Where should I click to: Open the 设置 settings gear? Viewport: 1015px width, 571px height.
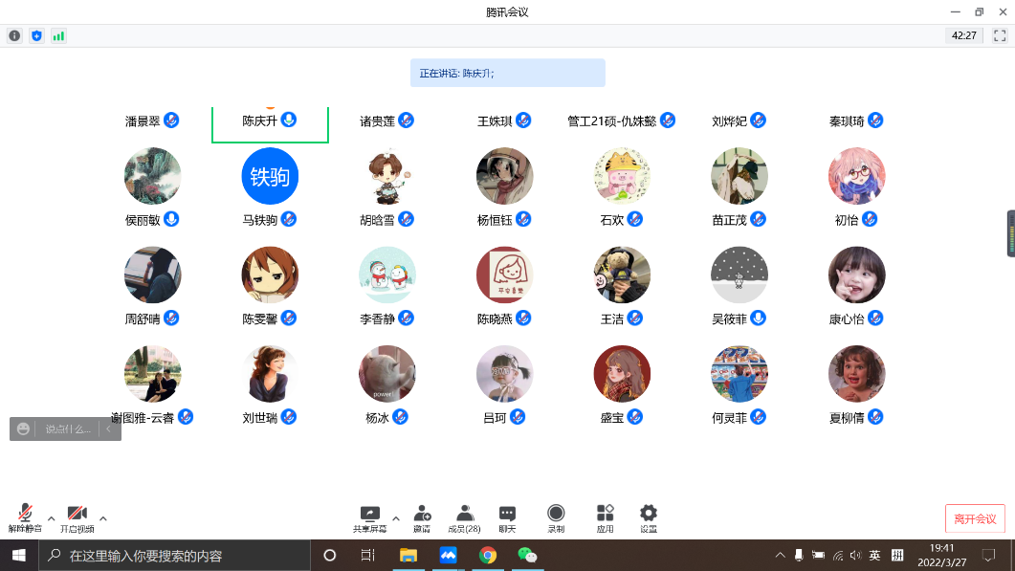pos(649,517)
